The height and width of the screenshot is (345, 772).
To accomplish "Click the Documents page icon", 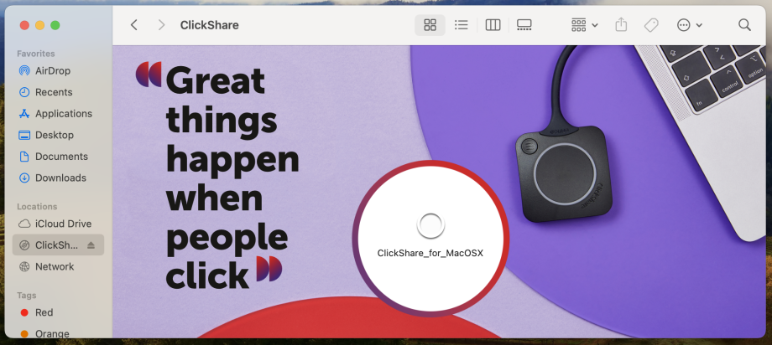I will [24, 157].
